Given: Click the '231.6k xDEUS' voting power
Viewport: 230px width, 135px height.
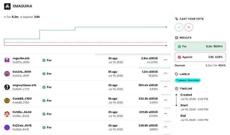Looking at the screenshot, I should point(148,112).
